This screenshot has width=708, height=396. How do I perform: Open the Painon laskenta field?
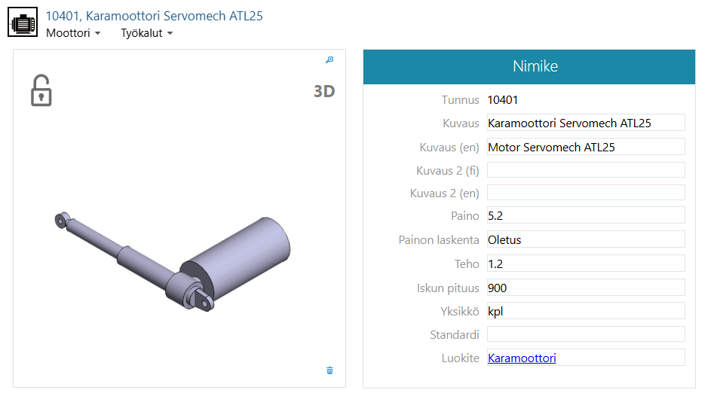point(586,239)
